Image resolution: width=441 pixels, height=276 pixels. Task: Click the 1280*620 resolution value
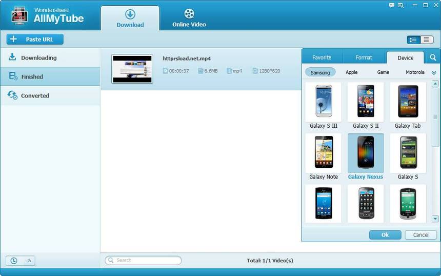(x=269, y=71)
